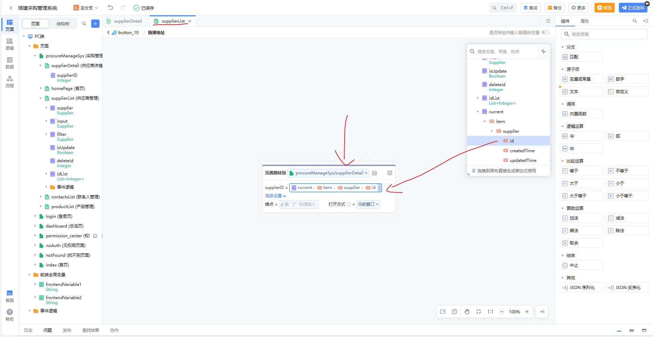The image size is (653, 337).
Task: Collapse supplierList tree node
Action: [x=40, y=98]
